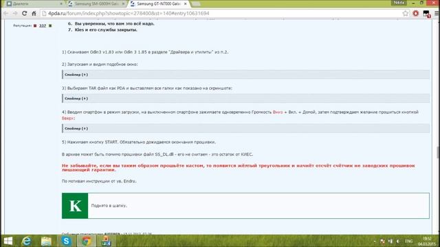
Task: Open the extension icon with red badge
Action: pyautogui.click(x=426, y=14)
